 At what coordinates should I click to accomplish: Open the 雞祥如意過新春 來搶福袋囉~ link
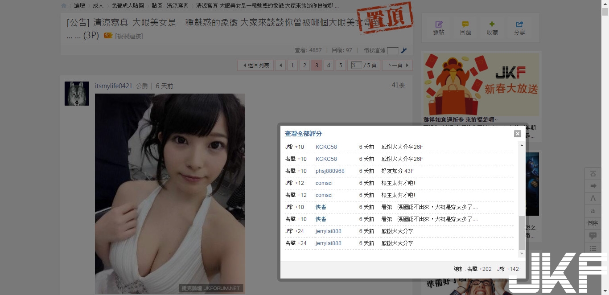coord(461,120)
